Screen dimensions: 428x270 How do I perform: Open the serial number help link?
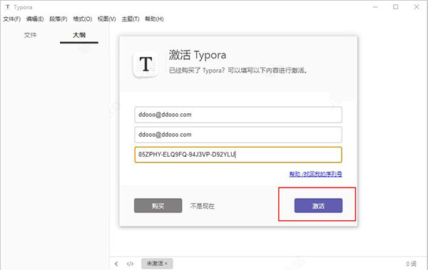(x=315, y=174)
